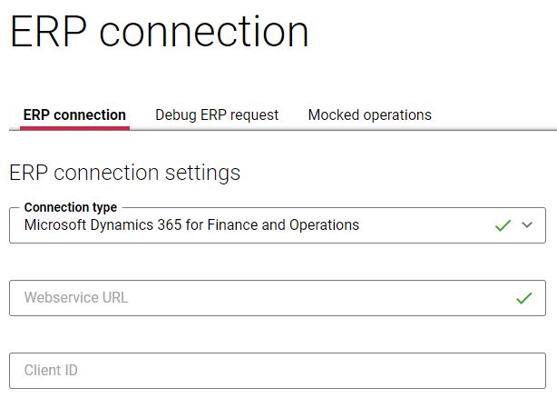Click the green checkmark in Connection type

click(x=503, y=225)
